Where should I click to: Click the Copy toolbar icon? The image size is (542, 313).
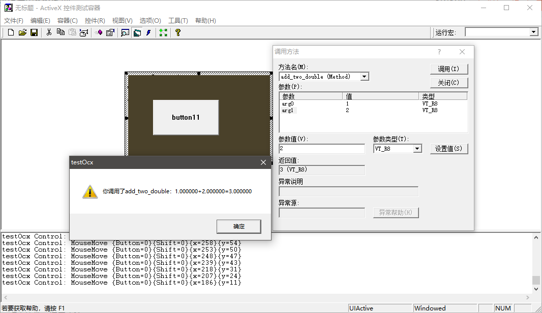[x=61, y=32]
